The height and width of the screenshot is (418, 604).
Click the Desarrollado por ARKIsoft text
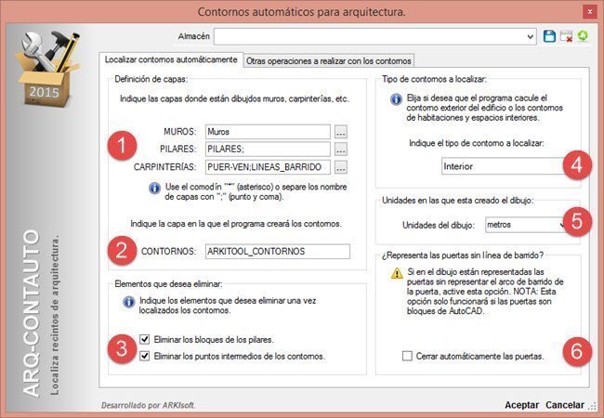point(148,405)
